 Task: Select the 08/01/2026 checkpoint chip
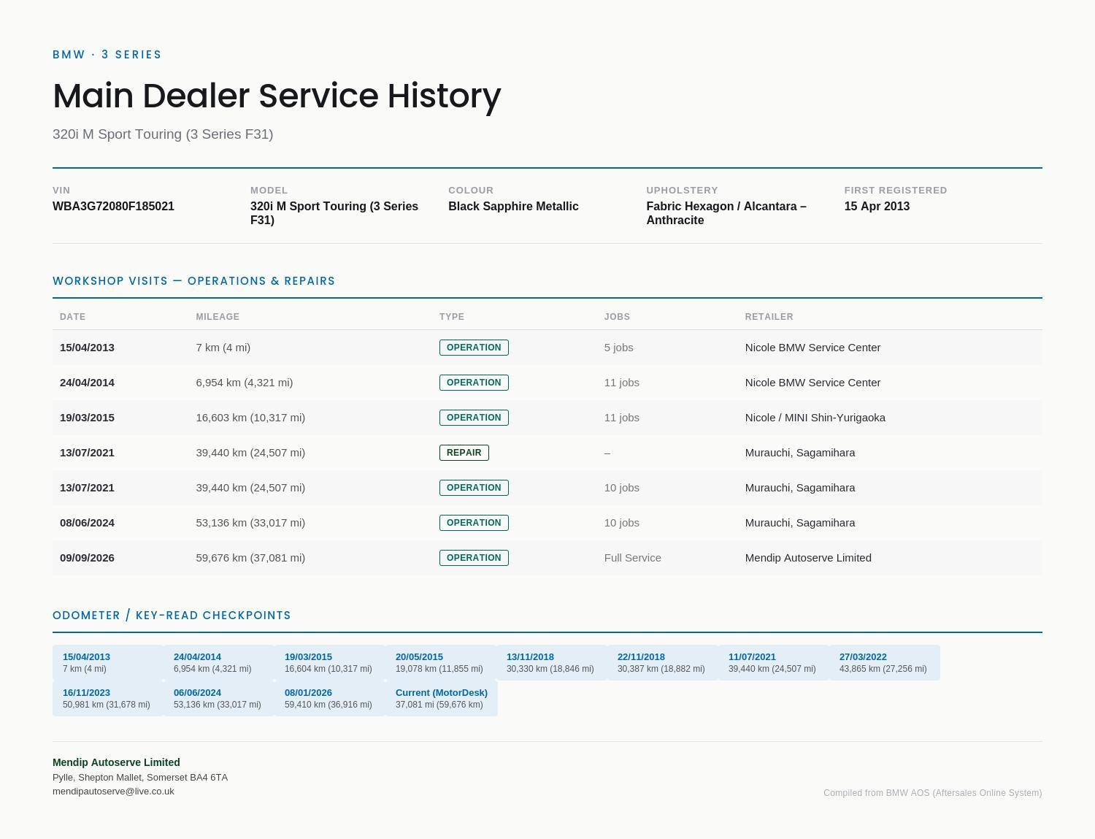pyautogui.click(x=330, y=698)
